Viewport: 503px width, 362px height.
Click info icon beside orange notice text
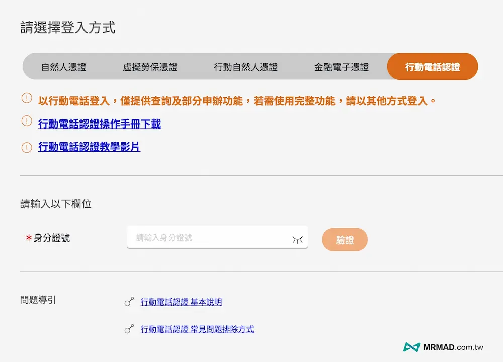[x=27, y=98]
